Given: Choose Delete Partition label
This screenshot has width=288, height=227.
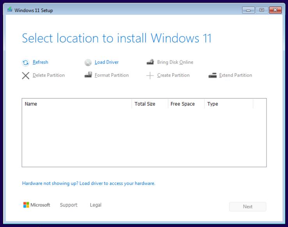Looking at the screenshot, I should pos(49,75).
